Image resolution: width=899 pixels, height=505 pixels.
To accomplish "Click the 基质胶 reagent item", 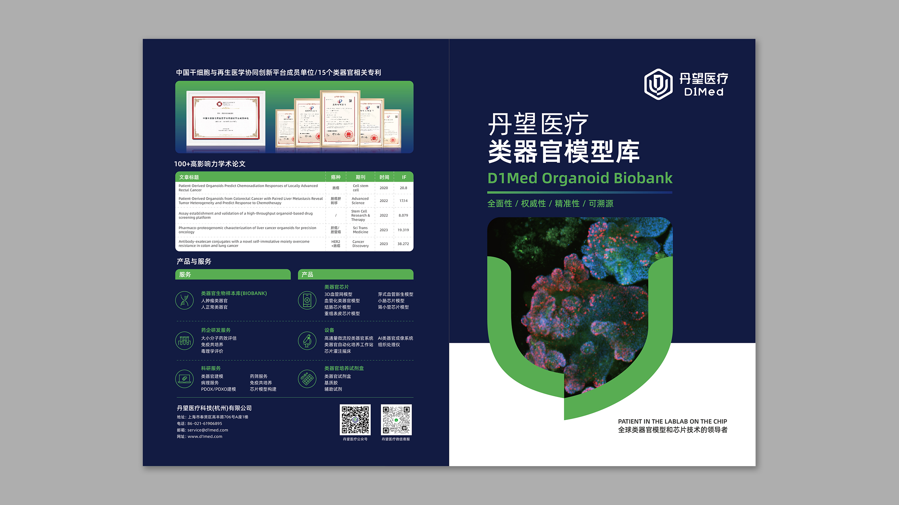I will pos(331,383).
